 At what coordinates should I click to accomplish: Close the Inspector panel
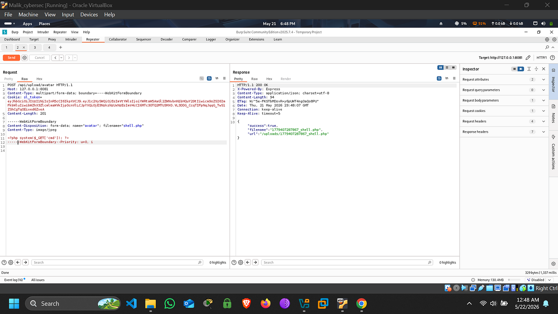coord(544,69)
